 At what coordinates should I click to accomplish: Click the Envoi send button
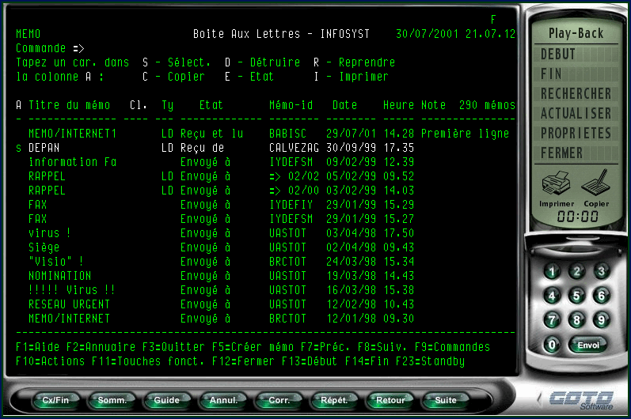tap(588, 345)
